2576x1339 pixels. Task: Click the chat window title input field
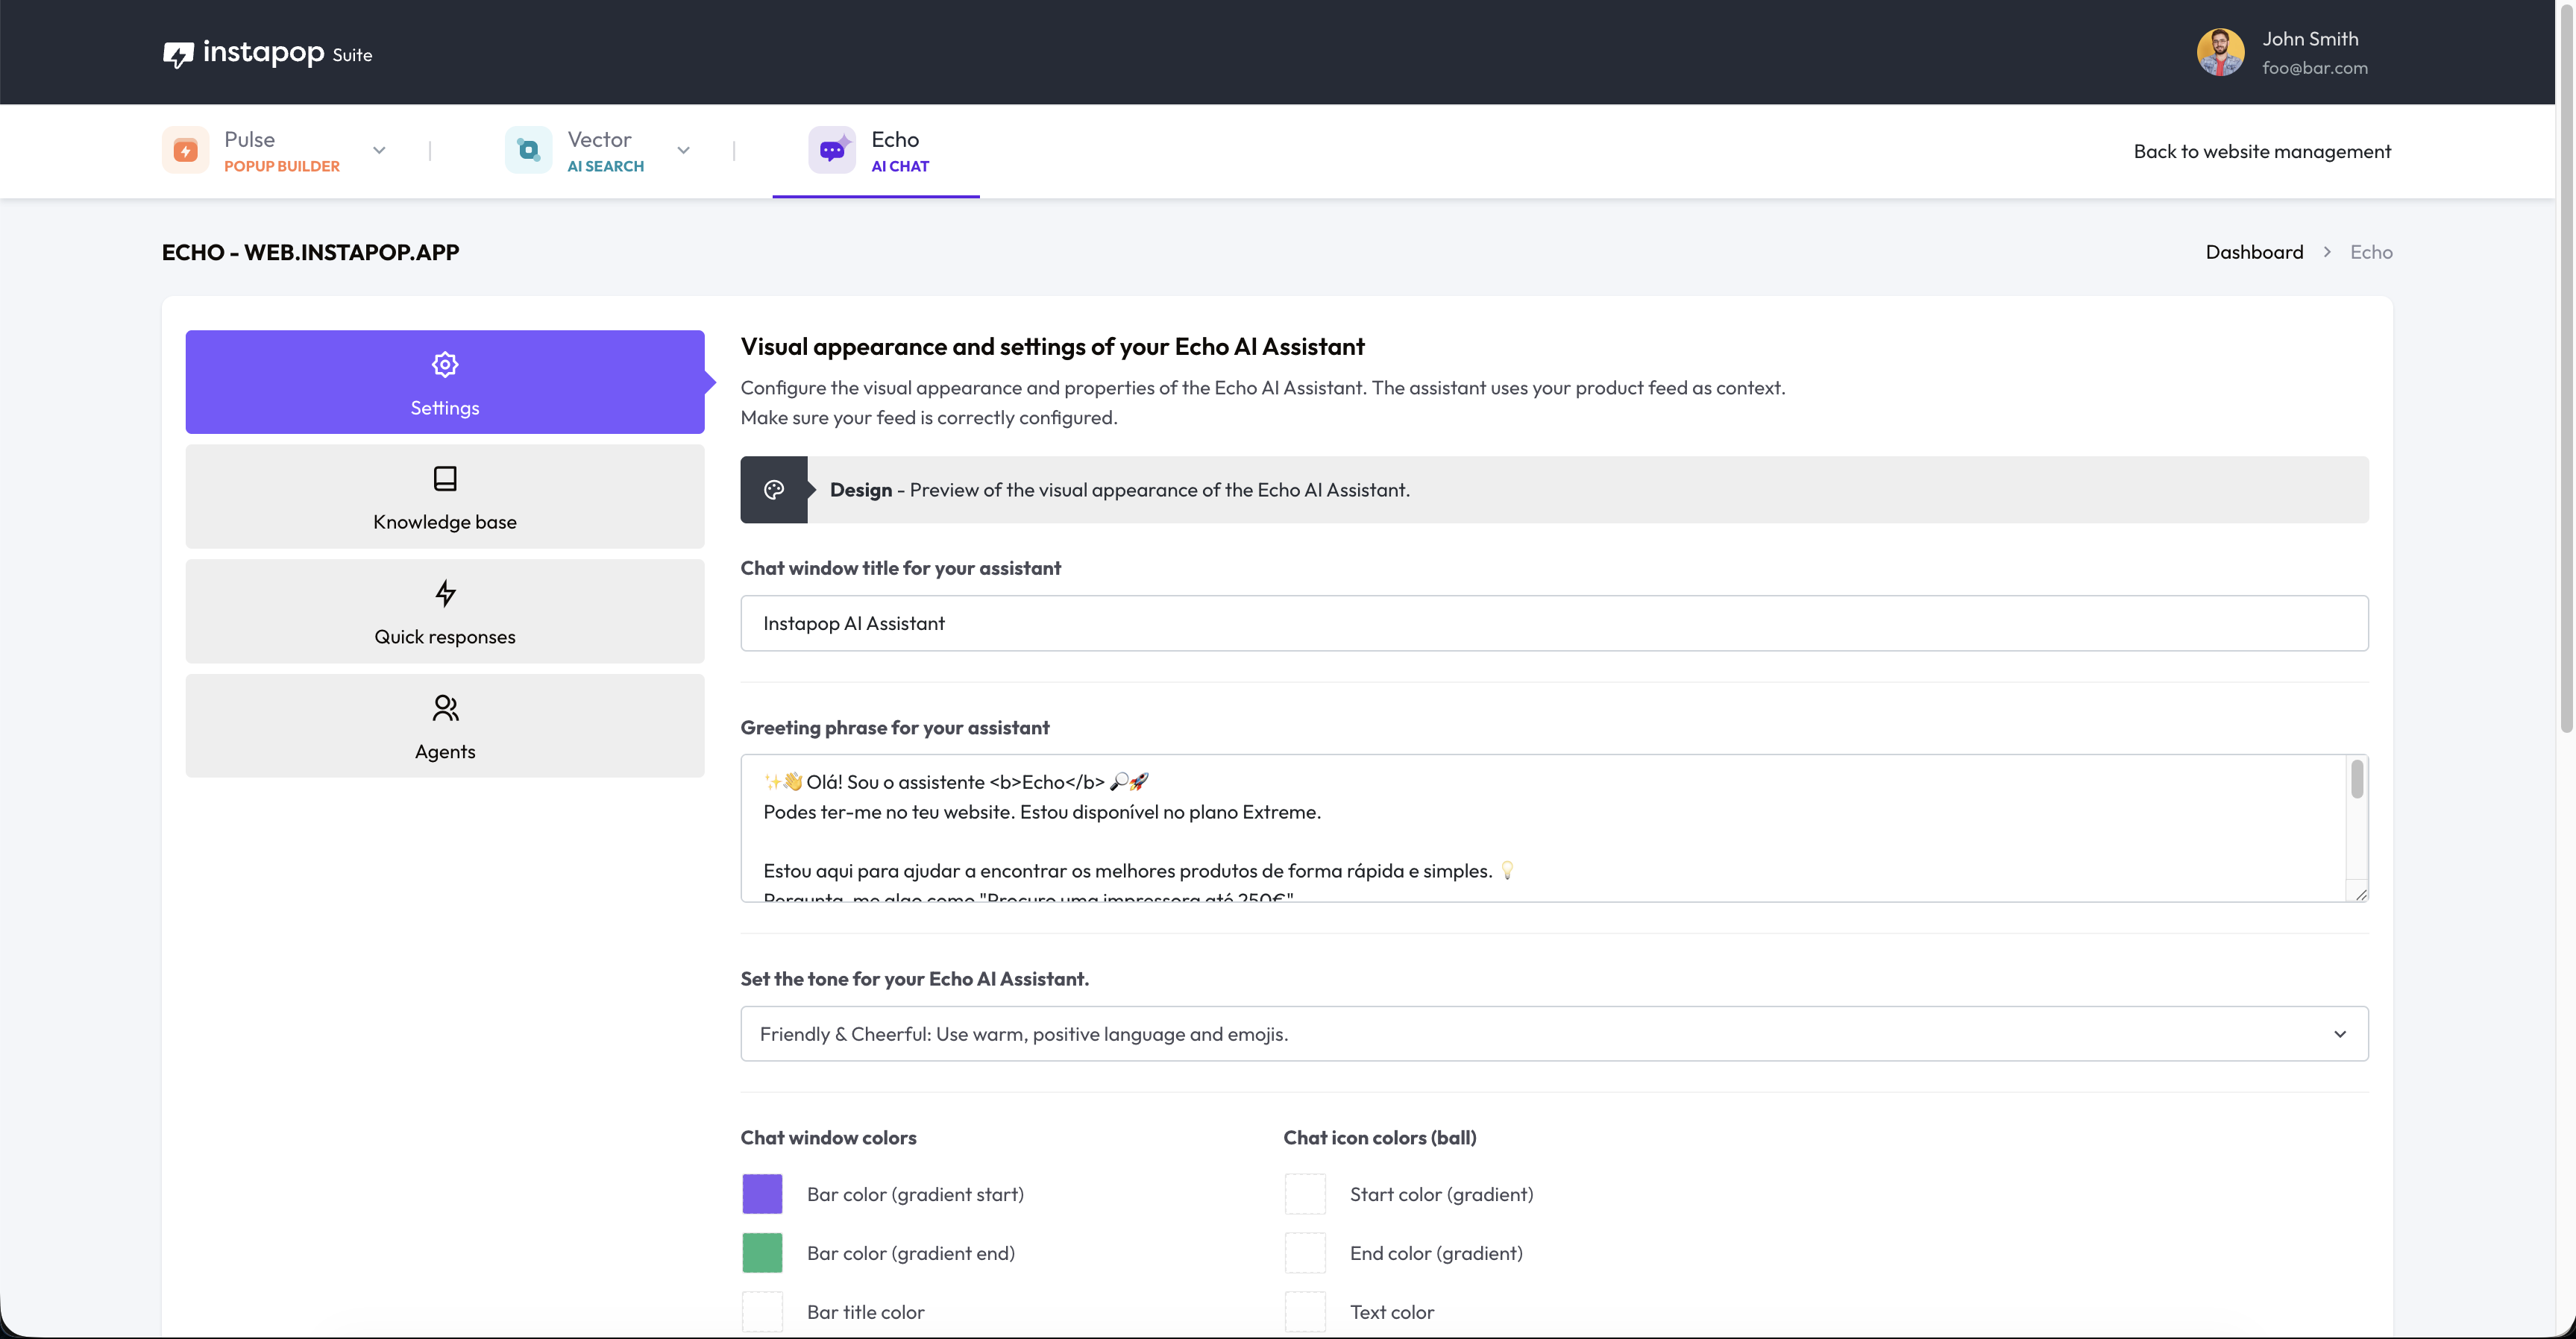(x=1553, y=623)
